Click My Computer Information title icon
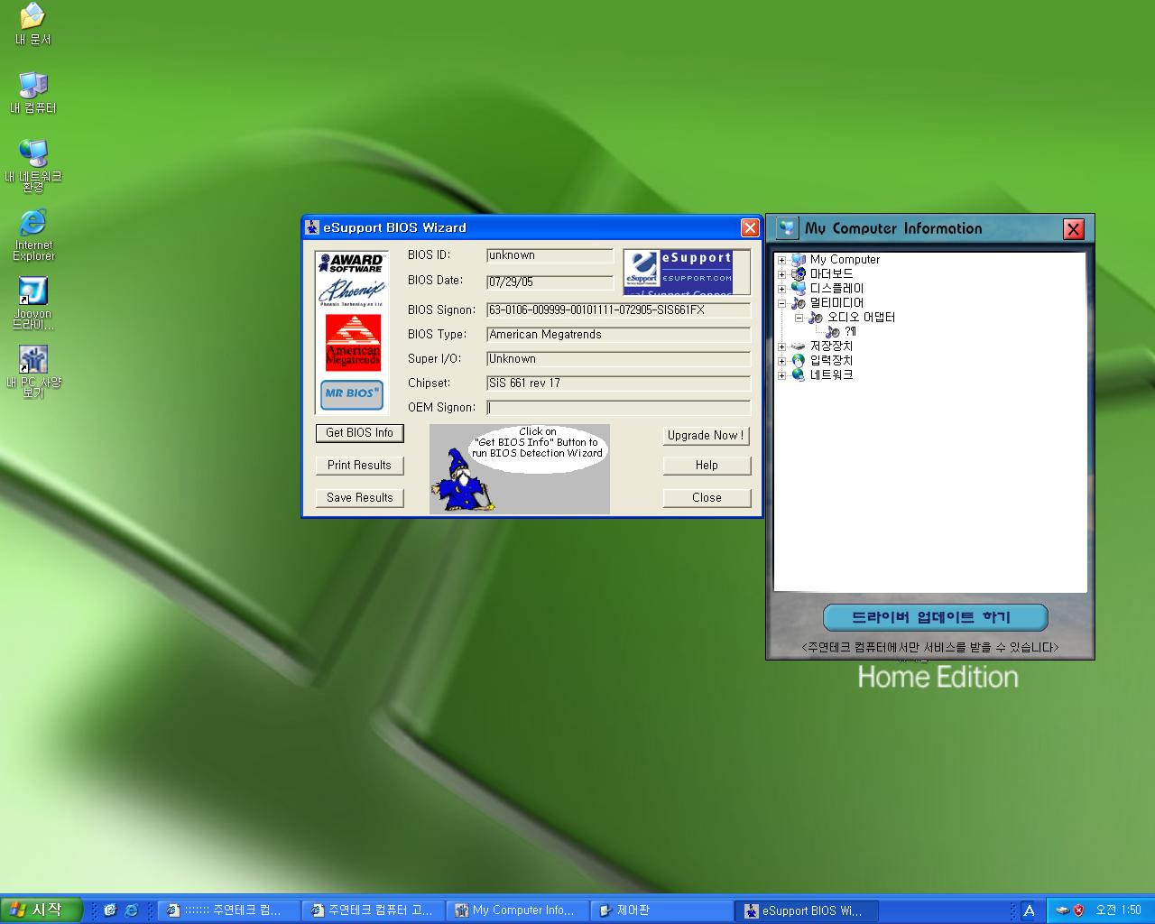1155x924 pixels. (787, 228)
